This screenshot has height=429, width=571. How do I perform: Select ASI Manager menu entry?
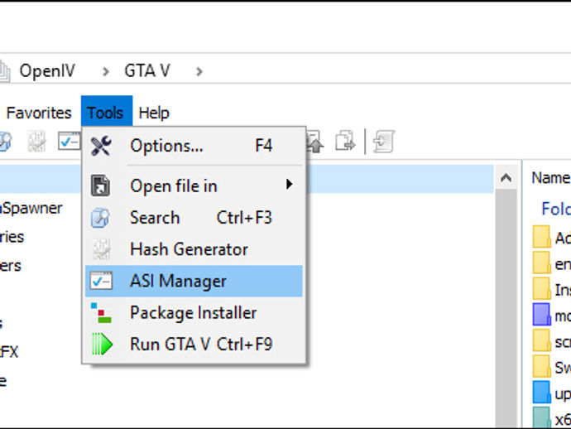[x=194, y=281]
